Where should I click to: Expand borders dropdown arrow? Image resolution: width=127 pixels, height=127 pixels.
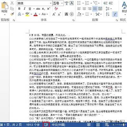[x=91, y=14]
